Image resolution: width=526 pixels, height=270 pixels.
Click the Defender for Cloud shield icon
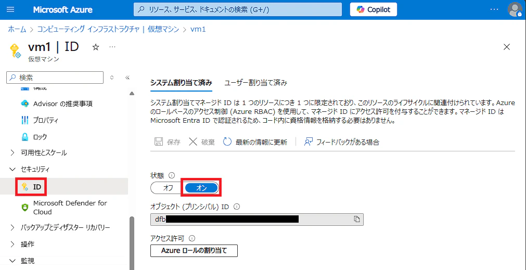coord(25,208)
